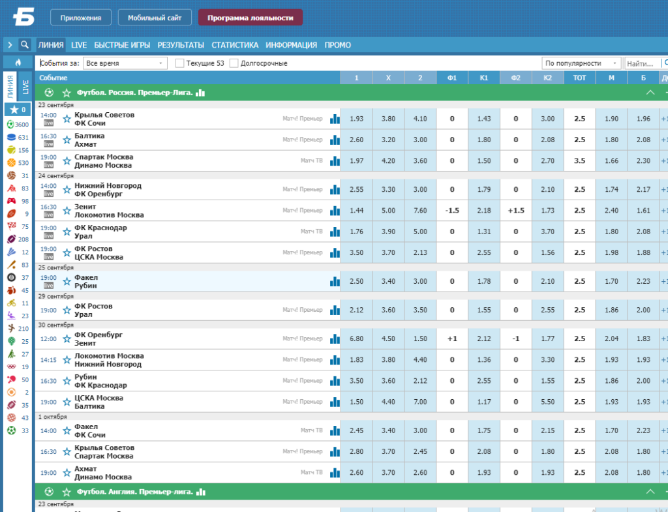Open ИНФОРМАЦИЯ menu item

(x=292, y=45)
